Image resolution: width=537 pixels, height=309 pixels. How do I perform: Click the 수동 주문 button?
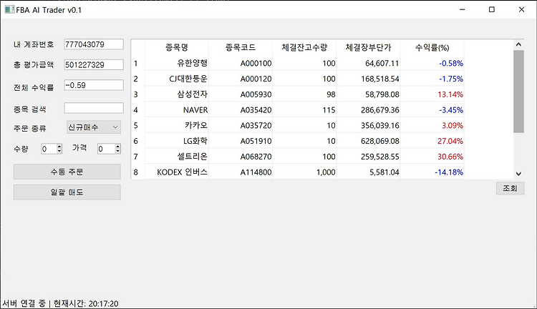click(67, 172)
